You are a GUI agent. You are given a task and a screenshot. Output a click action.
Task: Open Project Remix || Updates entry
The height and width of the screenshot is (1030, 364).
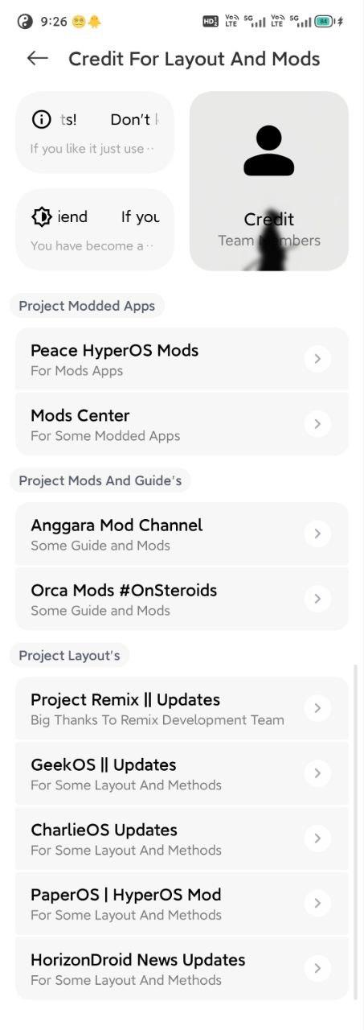[x=182, y=708]
